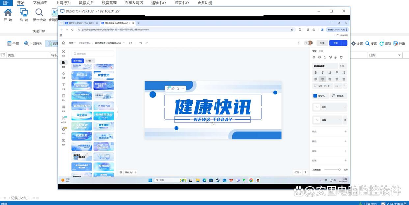Screen dimensions: 409x205
Task: Open the 文件 dropdown menu in editor
Action: pyautogui.click(x=72, y=43)
